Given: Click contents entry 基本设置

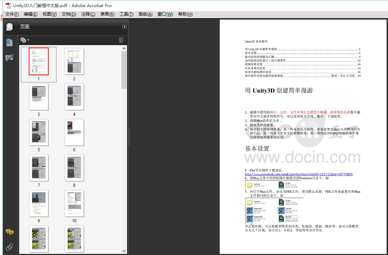Looking at the screenshot, I should point(302,53).
